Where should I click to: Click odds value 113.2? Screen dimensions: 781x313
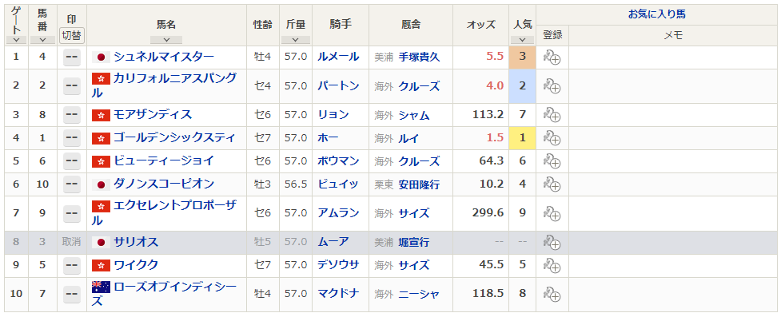coord(488,115)
